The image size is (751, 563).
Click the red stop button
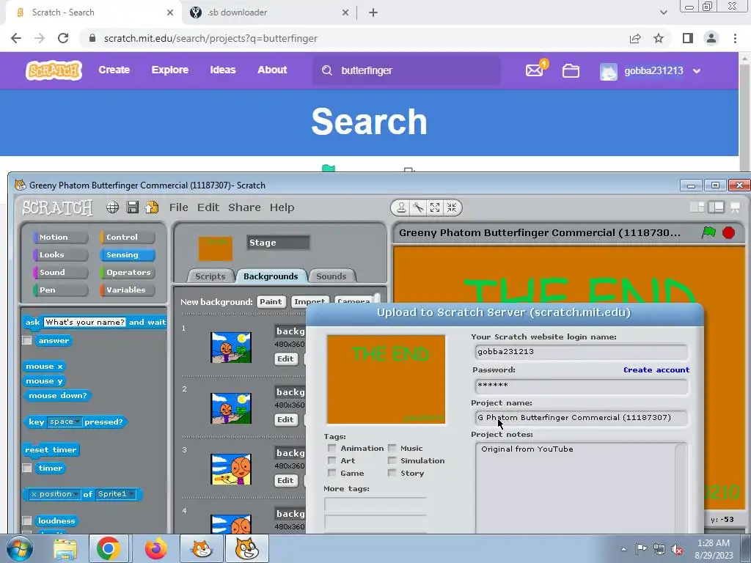click(x=728, y=232)
